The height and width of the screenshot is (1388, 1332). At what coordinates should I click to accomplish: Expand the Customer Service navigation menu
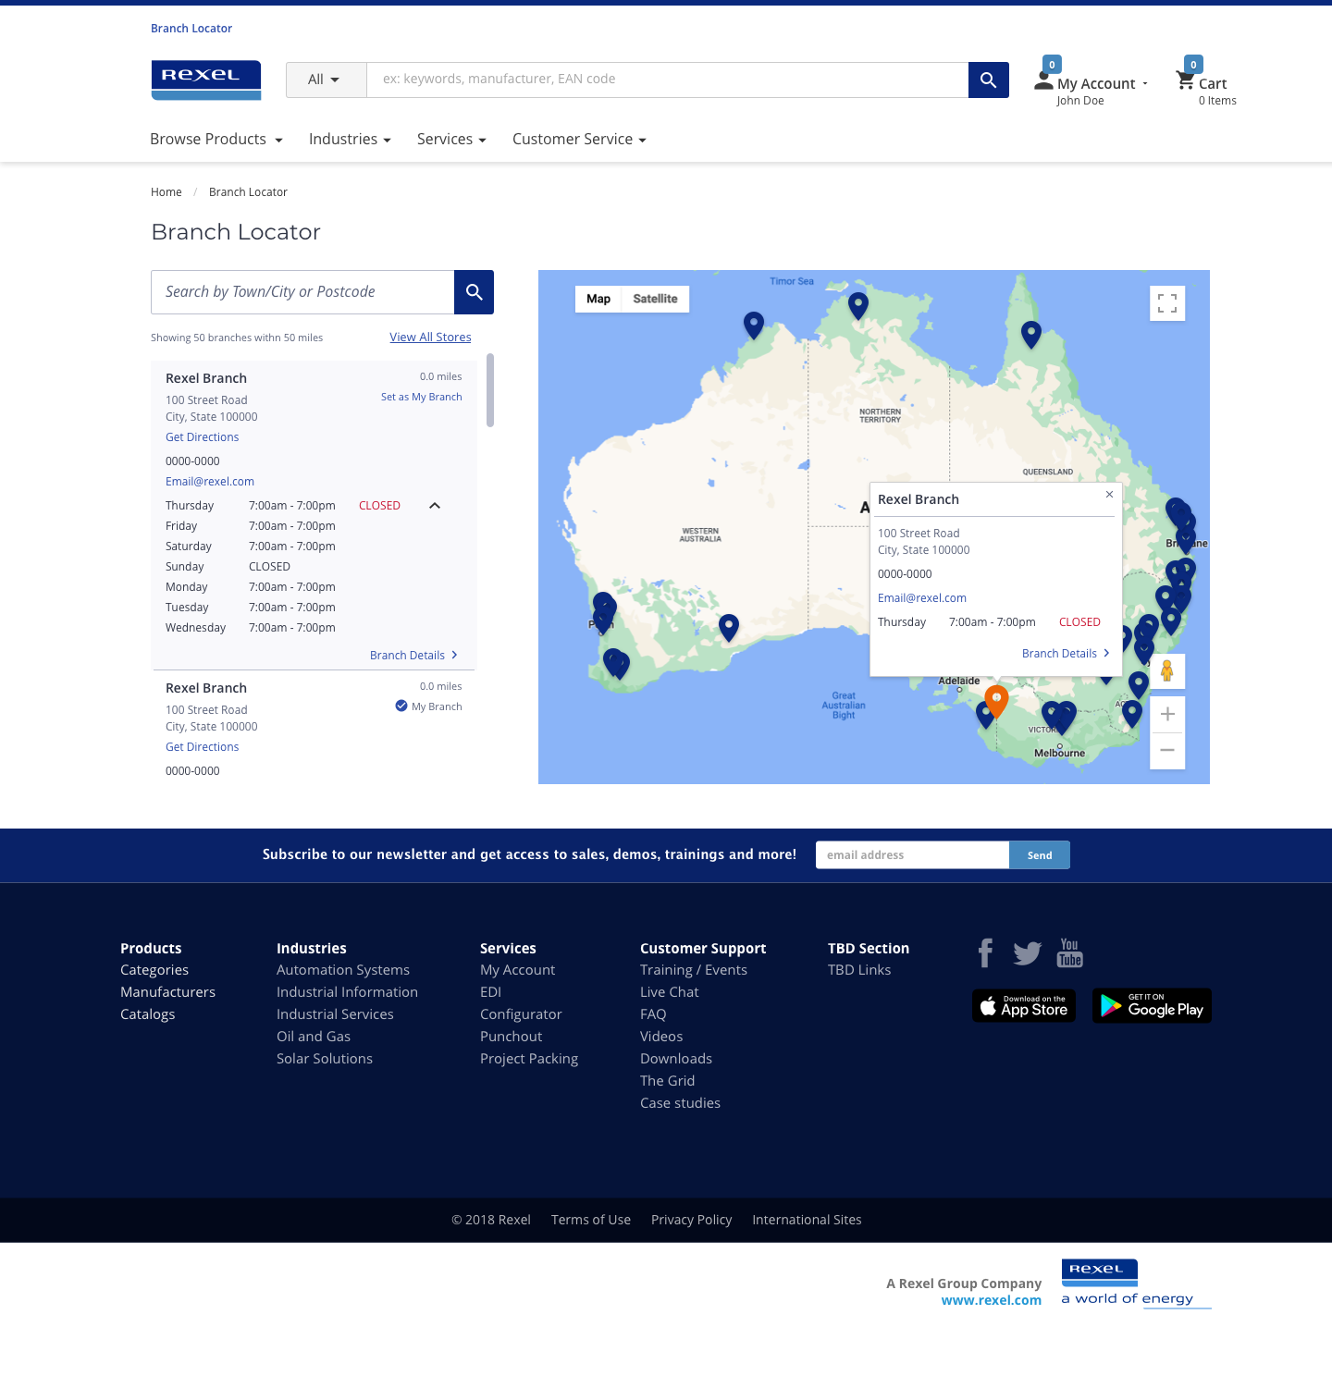(579, 140)
